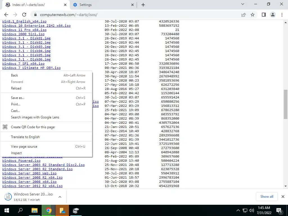Open the Chrome three-dot menu

point(282,15)
